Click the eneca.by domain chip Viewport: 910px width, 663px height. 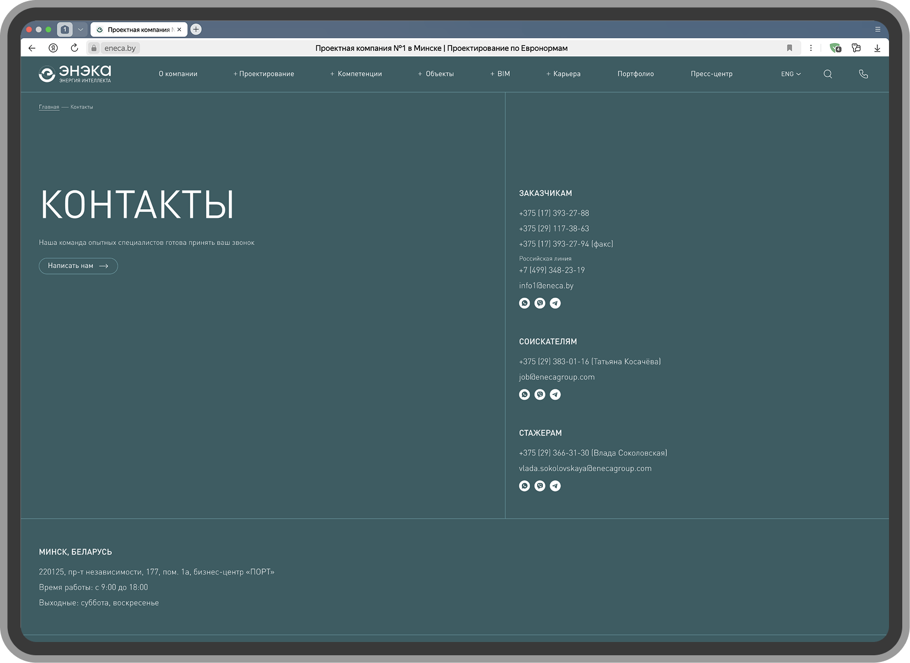coord(120,48)
